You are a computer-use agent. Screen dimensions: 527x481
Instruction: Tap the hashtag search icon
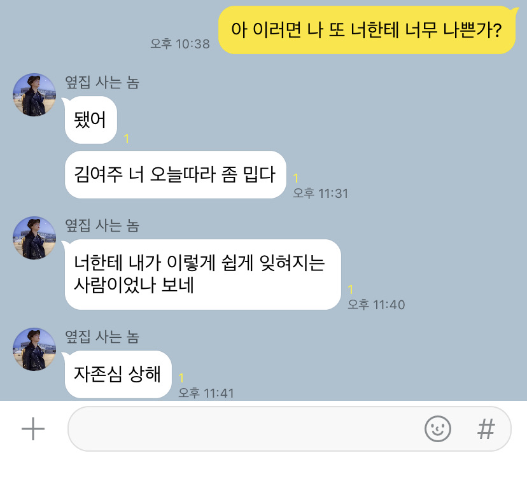click(x=486, y=429)
